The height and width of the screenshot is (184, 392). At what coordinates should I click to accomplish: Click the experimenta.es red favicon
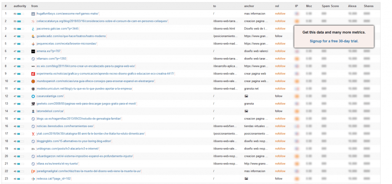tap(33, 74)
